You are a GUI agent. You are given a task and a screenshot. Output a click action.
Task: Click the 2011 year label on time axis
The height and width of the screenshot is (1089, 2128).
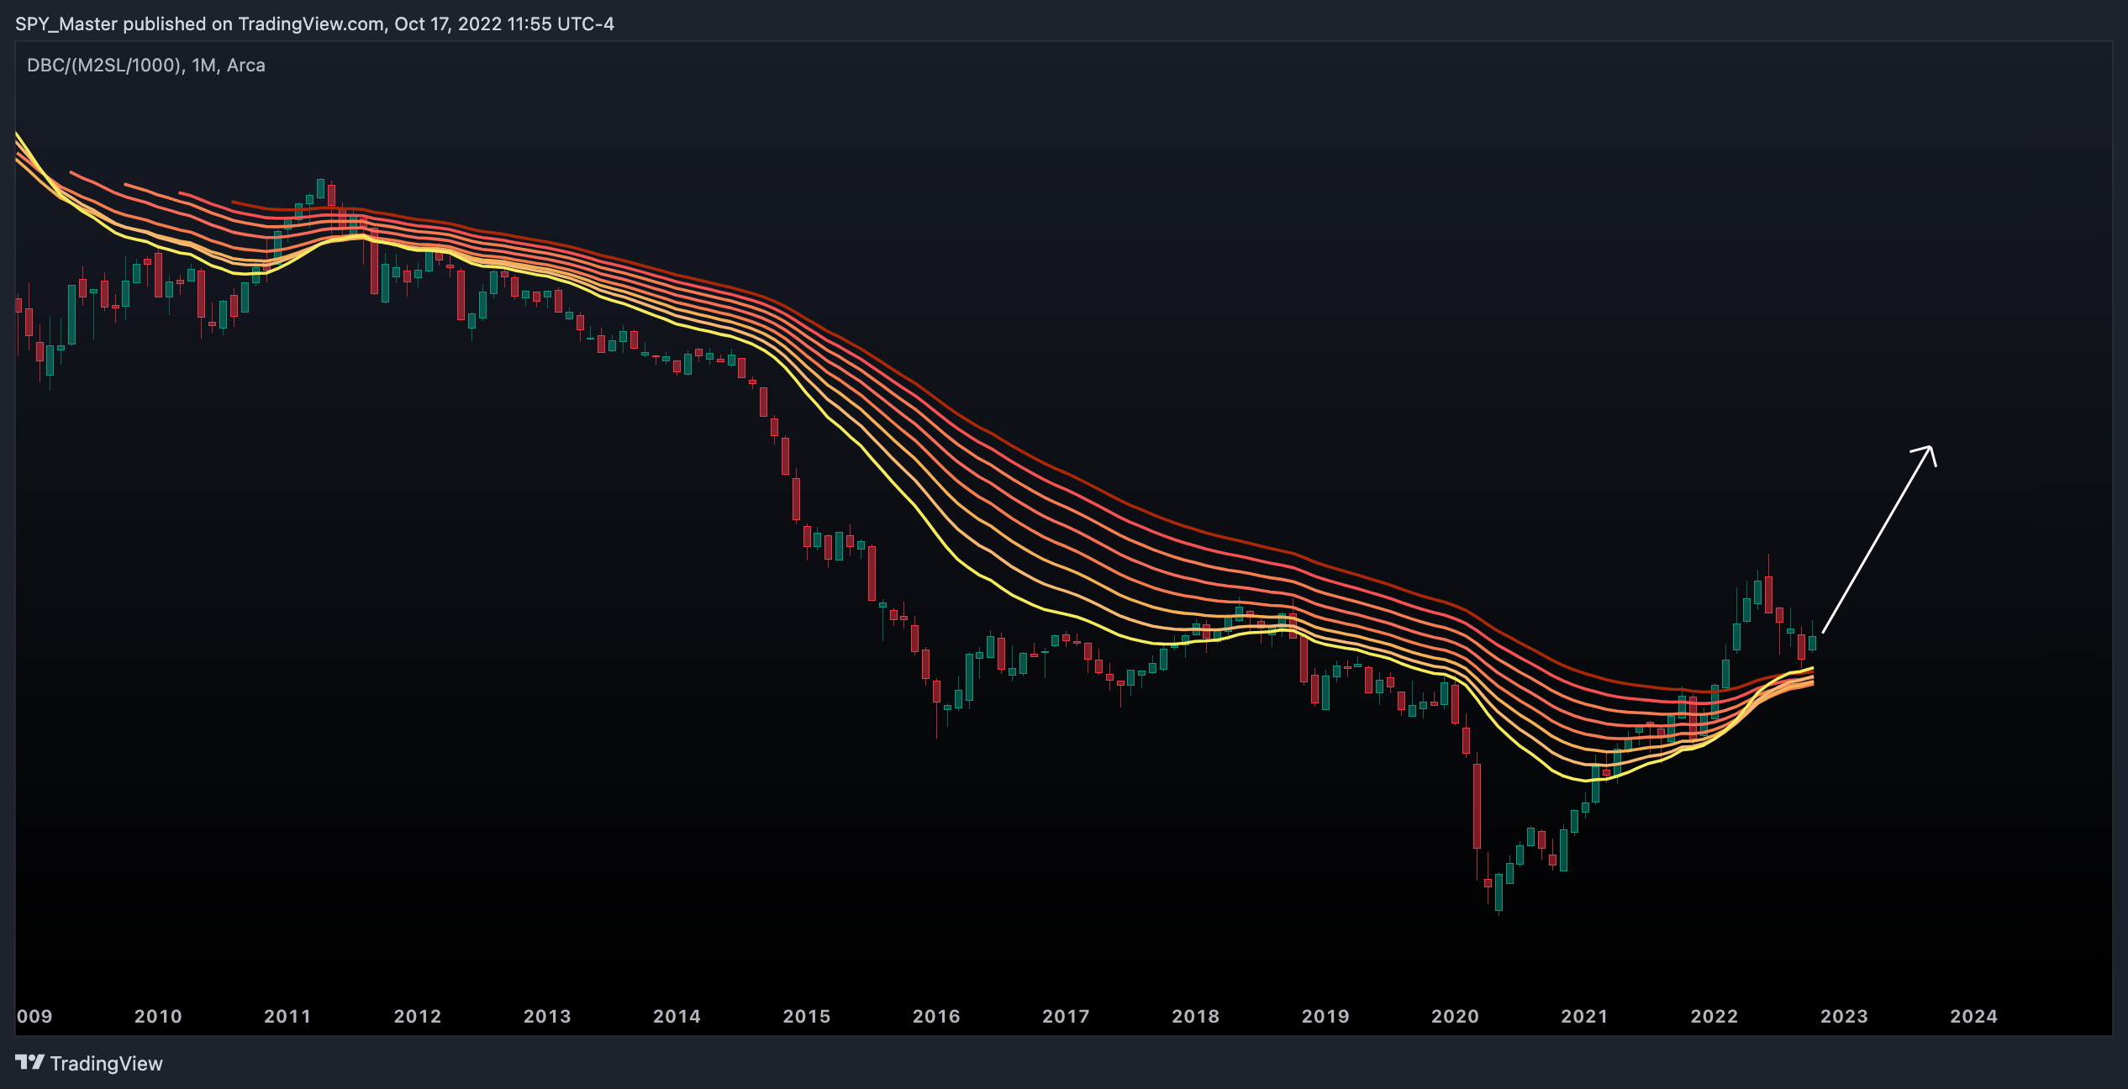287,1016
